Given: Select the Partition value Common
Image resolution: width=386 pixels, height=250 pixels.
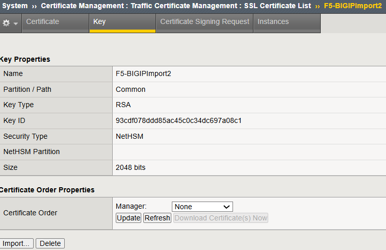Looking at the screenshot, I should 131,89.
